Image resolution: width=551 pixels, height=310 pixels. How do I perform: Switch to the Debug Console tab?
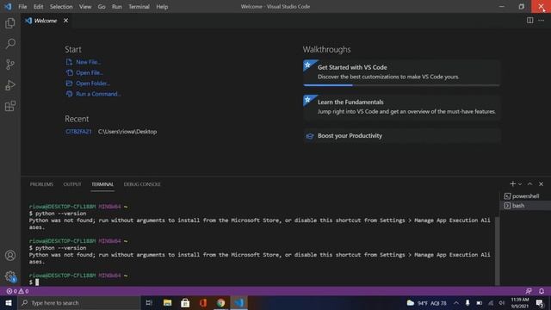coord(142,184)
